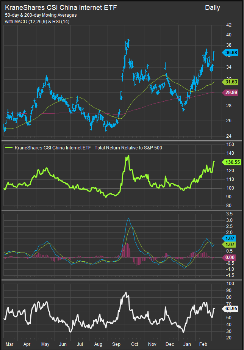Click the Daily timeframe label
244x350 pixels.
(213, 8)
